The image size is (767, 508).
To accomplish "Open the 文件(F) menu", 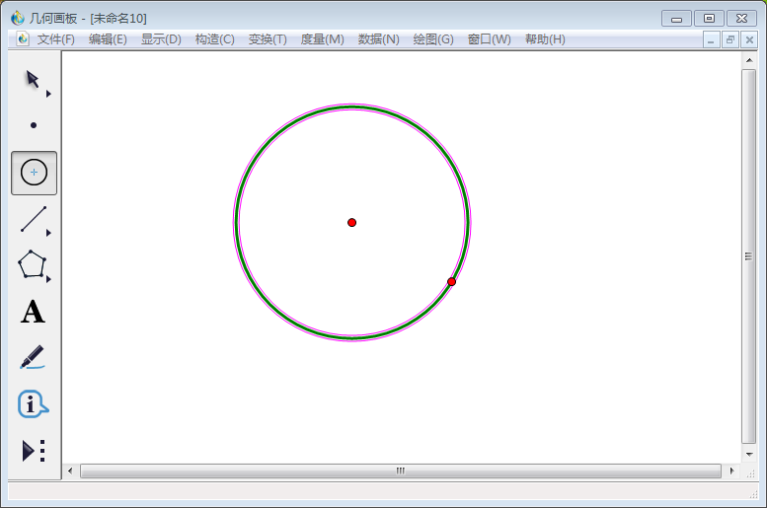I will tap(55, 39).
